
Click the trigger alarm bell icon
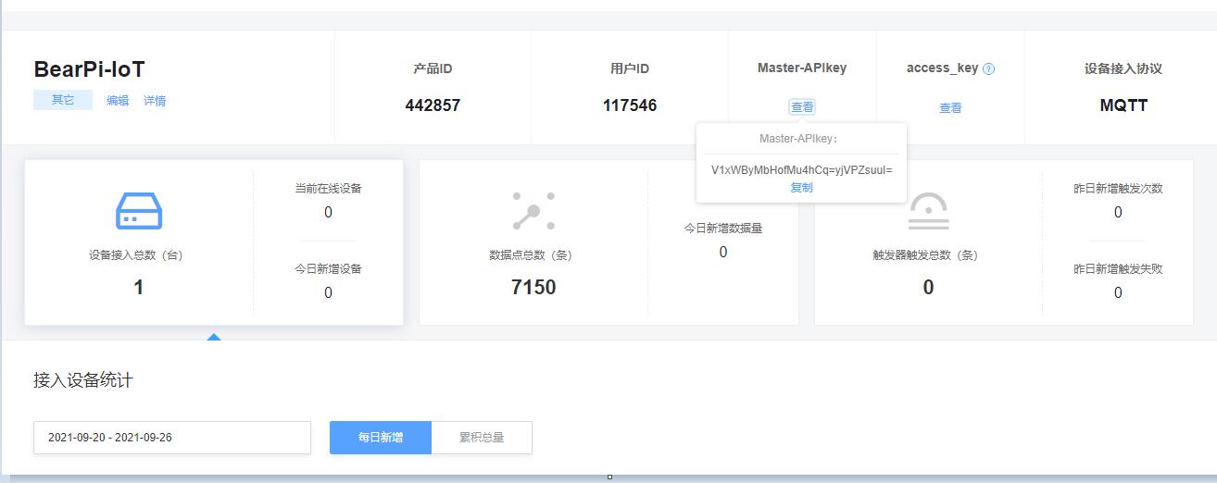(x=928, y=211)
